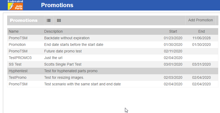Image resolution: width=220 pixels, height=113 pixels.
Task: Sort by the Description column header
Action: point(53,31)
